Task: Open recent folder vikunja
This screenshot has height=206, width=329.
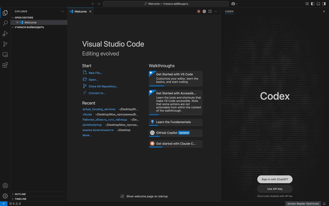Action: pyautogui.click(x=87, y=114)
